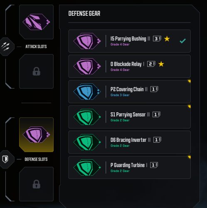Select the P Guarding Turbine gear row
This screenshot has width=207, height=208.
(129, 167)
